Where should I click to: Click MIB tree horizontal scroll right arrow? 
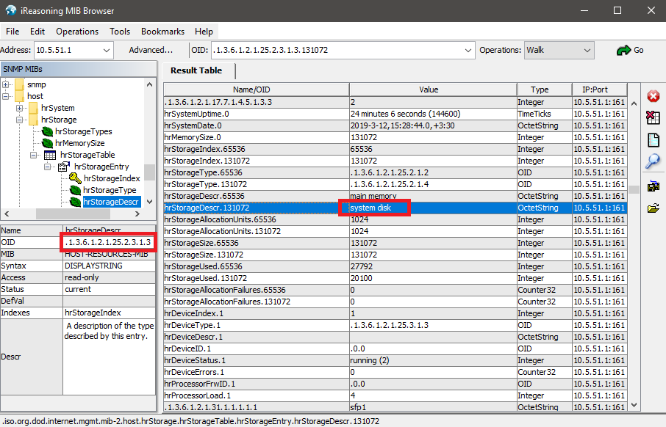[137, 214]
